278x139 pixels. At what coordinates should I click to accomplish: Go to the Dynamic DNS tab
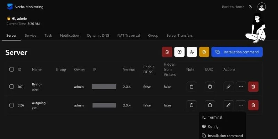click(98, 36)
